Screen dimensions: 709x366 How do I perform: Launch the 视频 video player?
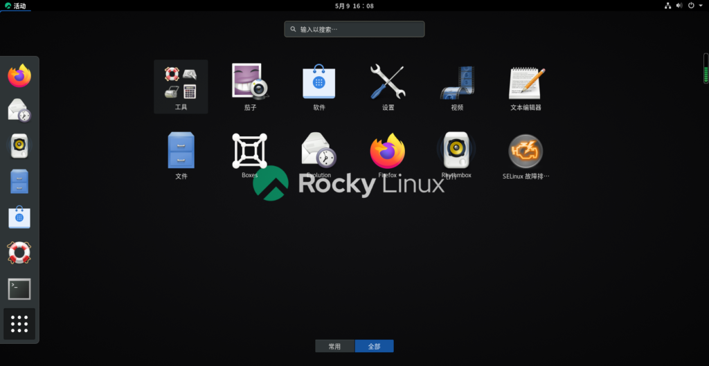(457, 86)
